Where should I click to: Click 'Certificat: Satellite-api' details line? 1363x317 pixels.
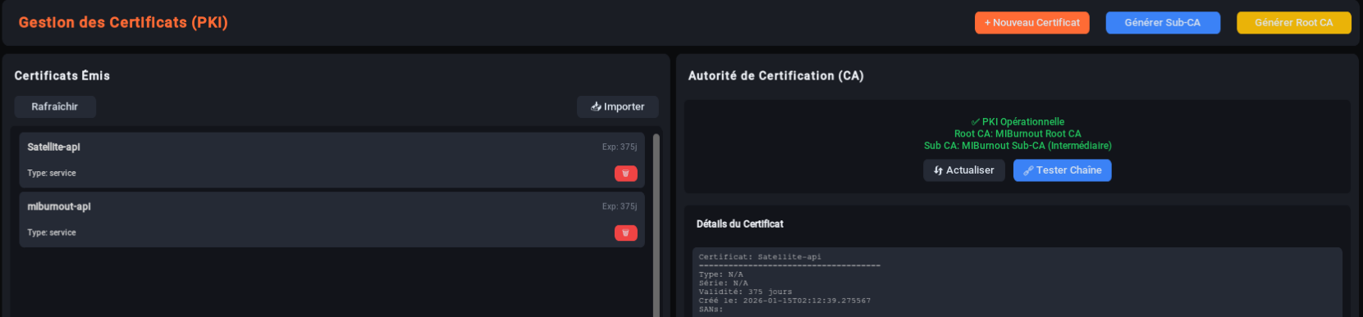click(759, 257)
